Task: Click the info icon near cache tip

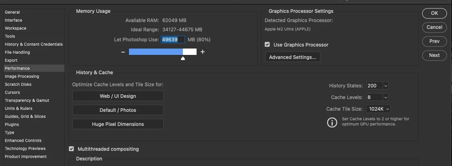Action: 332,122
